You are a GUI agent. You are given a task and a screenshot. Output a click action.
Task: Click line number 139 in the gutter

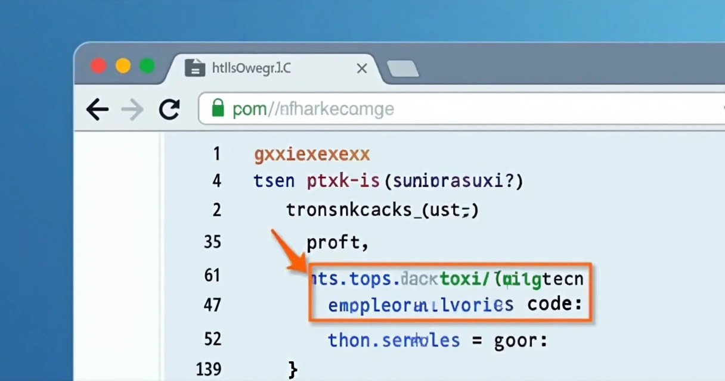[x=209, y=370]
